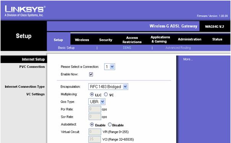Click the Please Select a Connection label
Image resolution: width=231 pixels, height=143 pixels.
[80, 67]
